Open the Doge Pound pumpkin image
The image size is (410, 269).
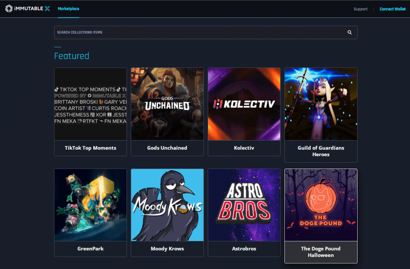pyautogui.click(x=321, y=205)
